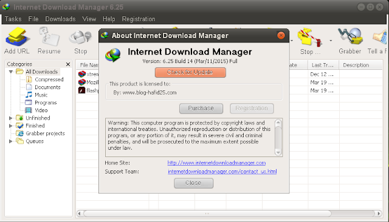Open the Tasks menu

[13, 19]
